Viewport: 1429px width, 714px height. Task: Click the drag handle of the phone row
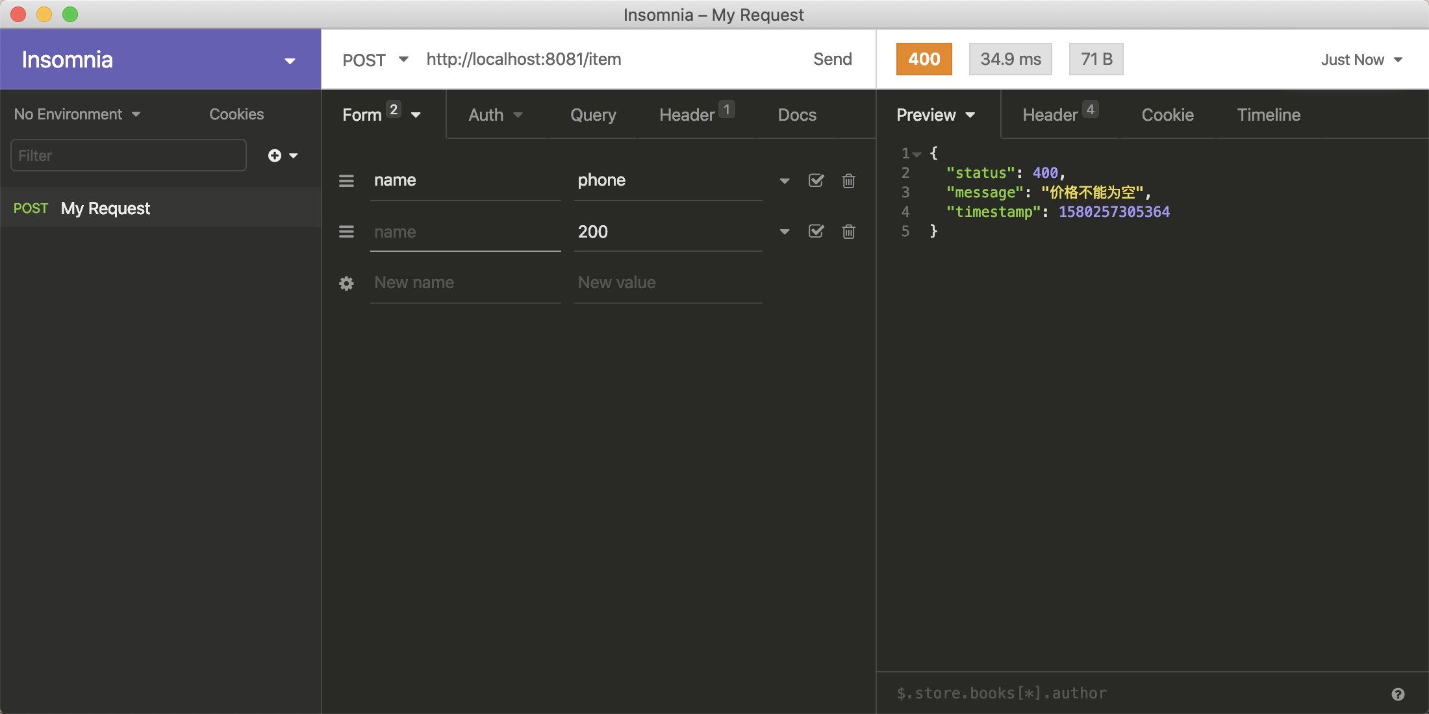[x=346, y=180]
